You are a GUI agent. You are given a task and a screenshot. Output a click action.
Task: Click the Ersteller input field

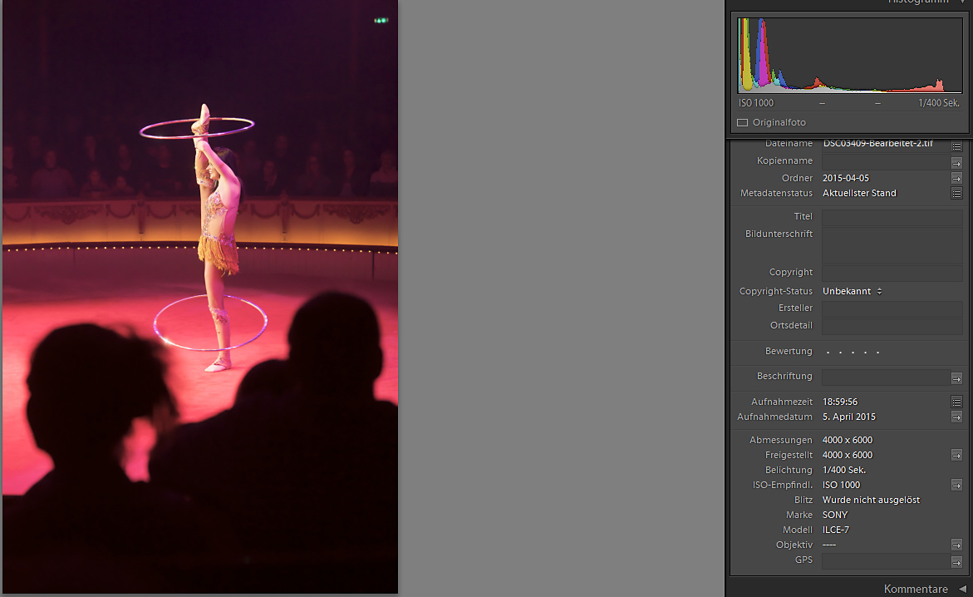click(892, 308)
